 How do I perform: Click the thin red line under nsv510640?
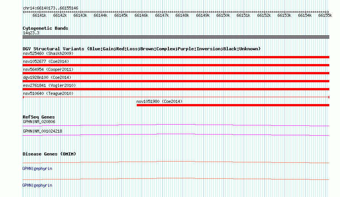pyautogui.click(x=176, y=97)
